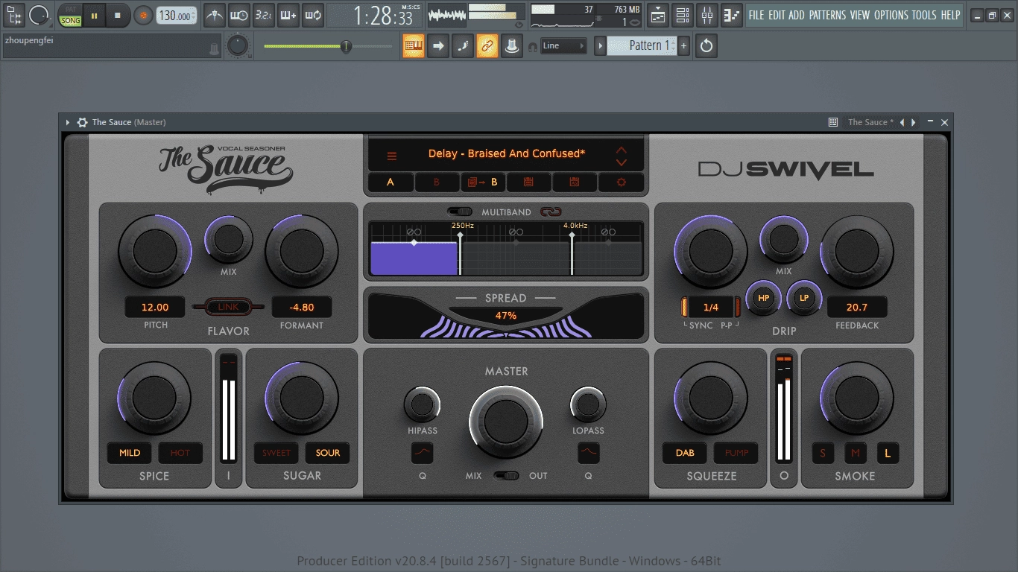1018x572 pixels.
Task: Open the Piano roll view icon
Action: point(732,15)
